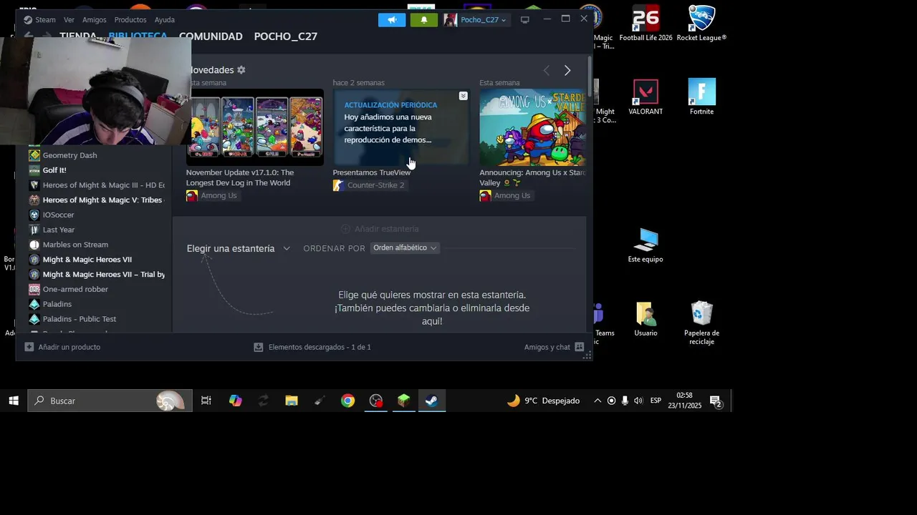Open Amigos y chat panel

(x=554, y=347)
